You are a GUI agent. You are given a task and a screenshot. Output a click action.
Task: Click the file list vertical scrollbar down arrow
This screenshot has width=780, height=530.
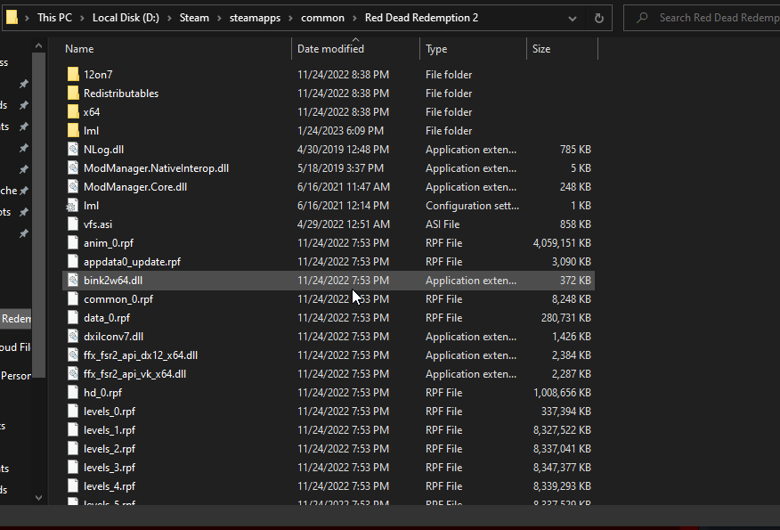[x=38, y=497]
